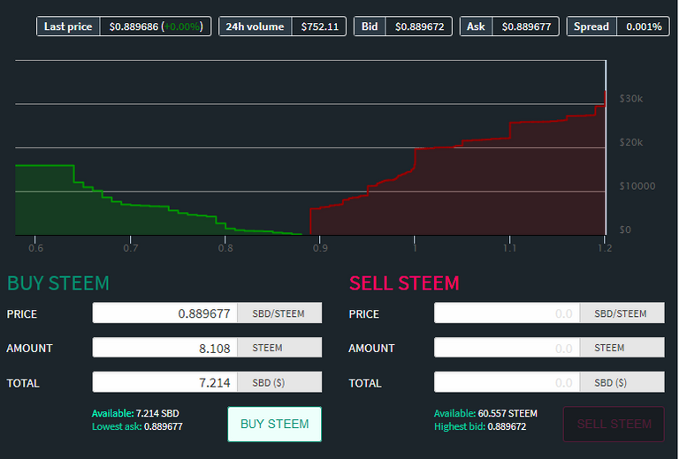Click the 0.9 price tick label

coord(320,248)
